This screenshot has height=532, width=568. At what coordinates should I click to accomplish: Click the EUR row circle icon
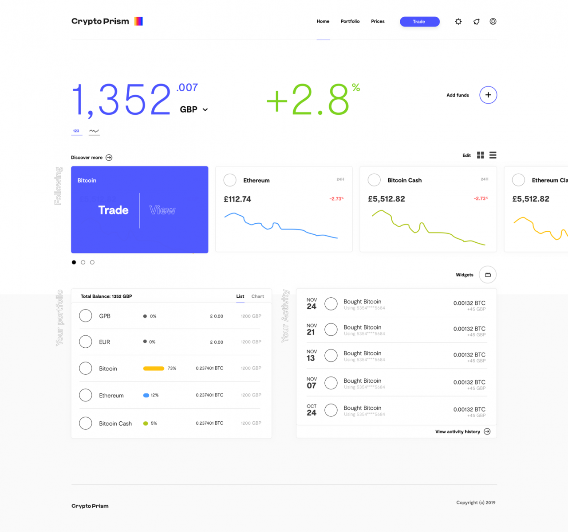tap(86, 342)
